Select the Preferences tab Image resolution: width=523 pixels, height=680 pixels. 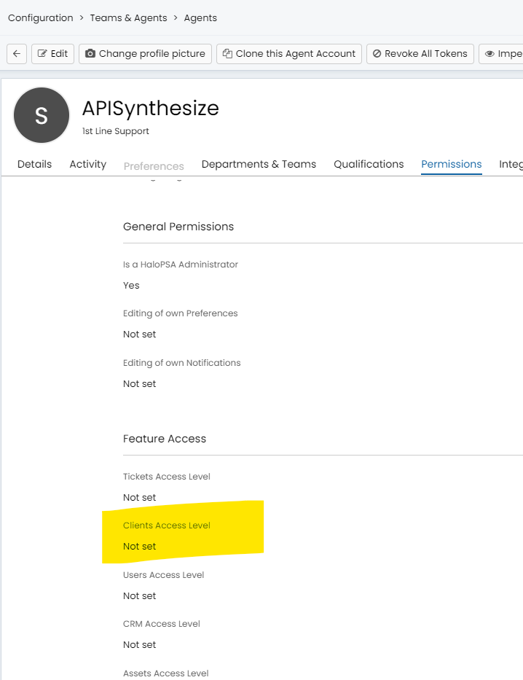click(154, 166)
